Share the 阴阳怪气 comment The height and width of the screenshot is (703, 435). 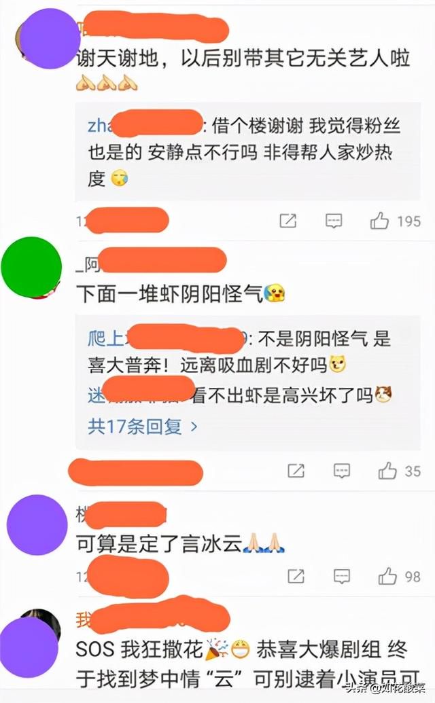(296, 471)
